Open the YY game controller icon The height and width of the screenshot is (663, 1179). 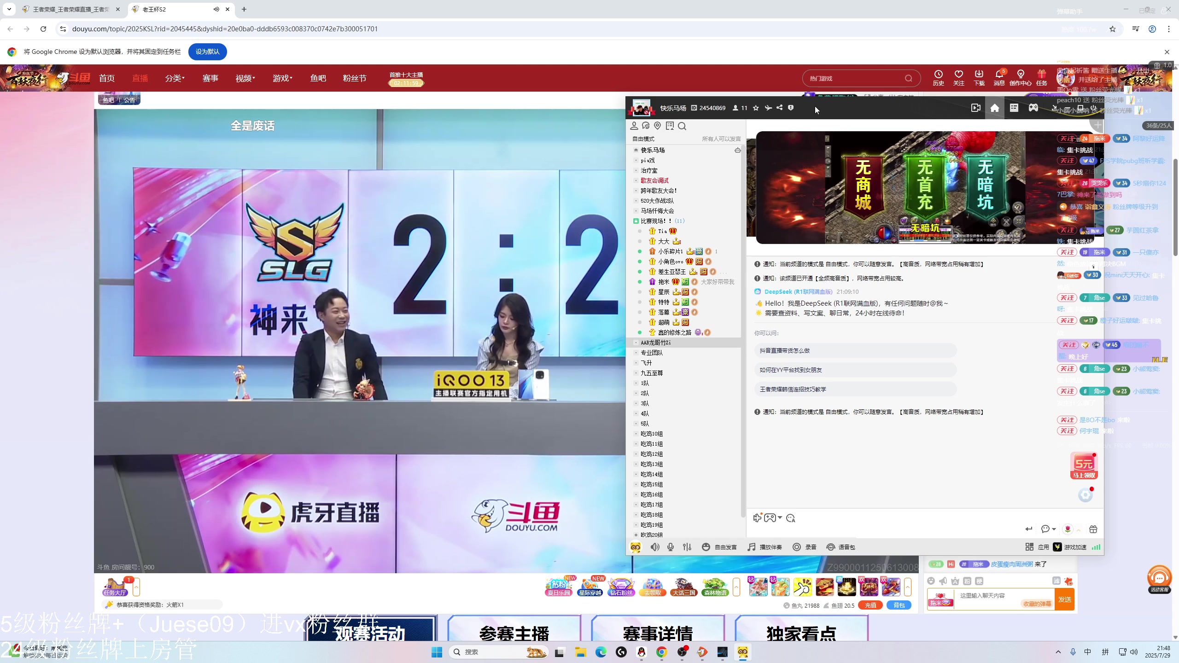[1033, 108]
